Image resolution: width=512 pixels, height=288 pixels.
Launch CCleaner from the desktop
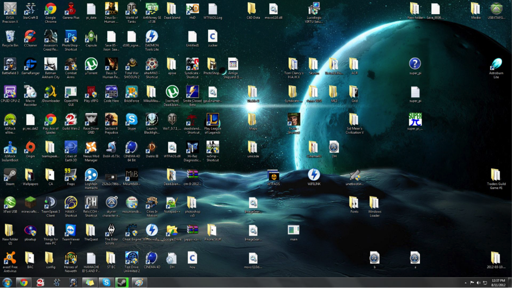[x=30, y=37]
